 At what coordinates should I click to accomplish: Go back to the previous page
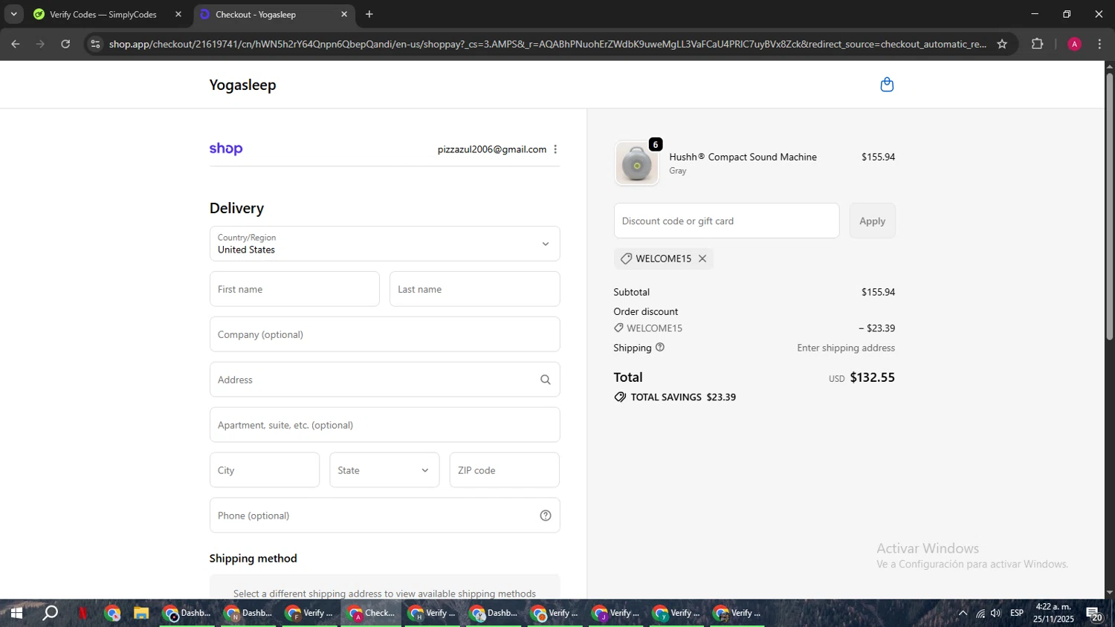pos(16,44)
